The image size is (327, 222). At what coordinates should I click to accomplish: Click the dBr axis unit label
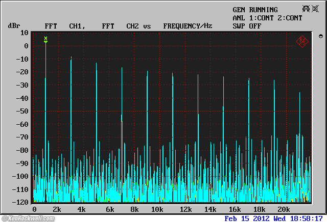coord(14,26)
